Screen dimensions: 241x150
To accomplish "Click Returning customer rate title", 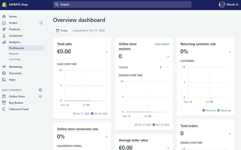I will [x=198, y=44].
